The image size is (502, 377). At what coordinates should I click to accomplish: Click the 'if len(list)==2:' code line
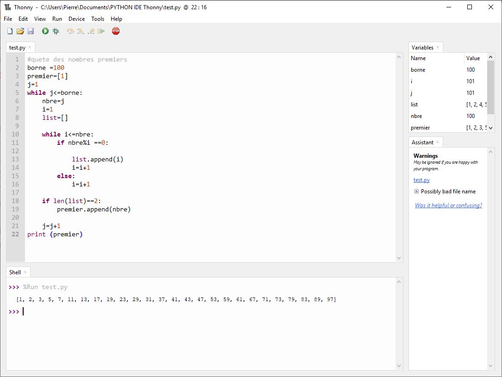coord(71,201)
